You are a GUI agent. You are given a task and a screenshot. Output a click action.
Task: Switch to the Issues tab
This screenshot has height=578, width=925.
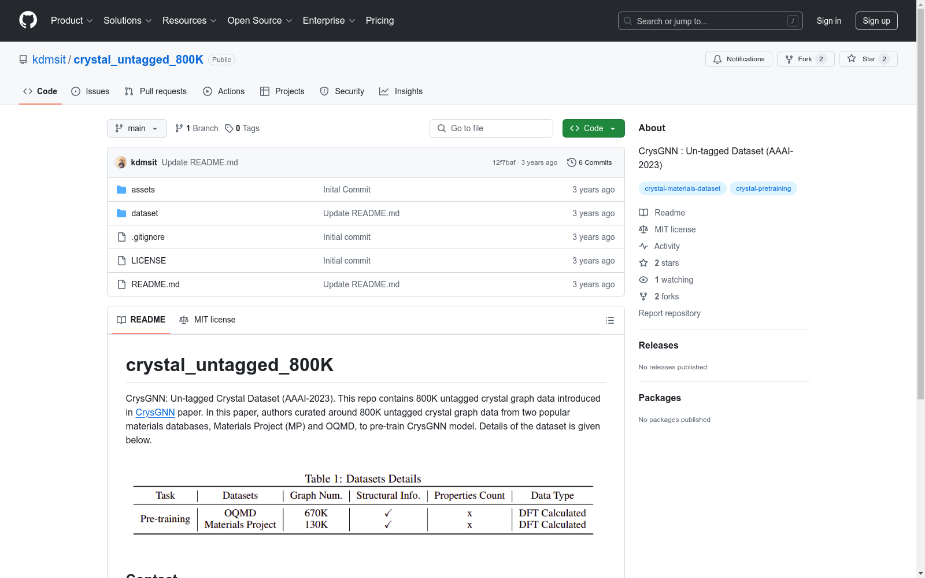[90, 91]
